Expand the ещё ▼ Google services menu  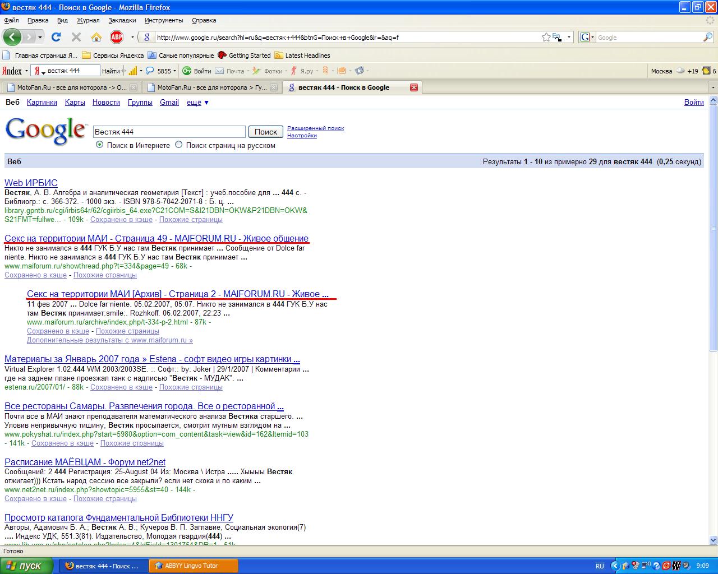point(197,102)
